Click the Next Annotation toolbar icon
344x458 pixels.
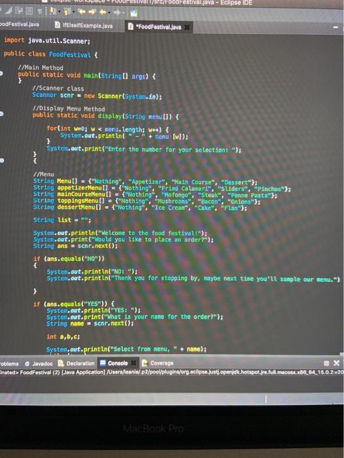click(x=53, y=12)
